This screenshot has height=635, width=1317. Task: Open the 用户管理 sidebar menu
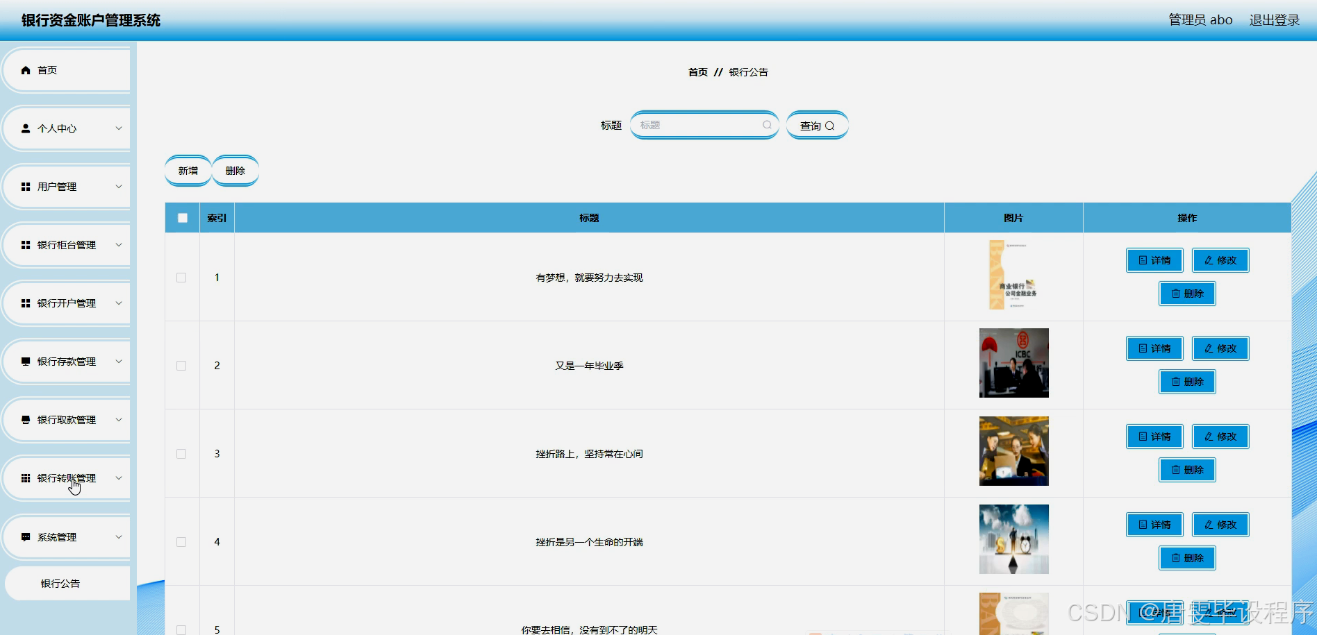[66, 187]
